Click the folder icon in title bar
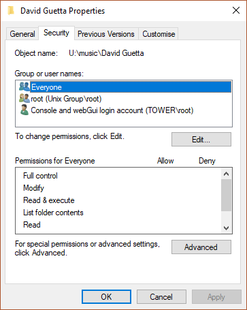 point(11,11)
